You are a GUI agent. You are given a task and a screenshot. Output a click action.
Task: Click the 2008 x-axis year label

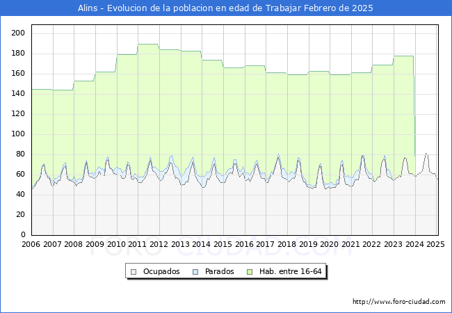click(x=74, y=244)
